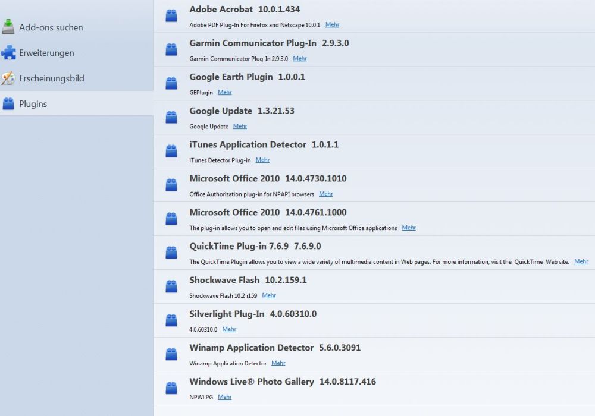
Task: Click the Adobe Acrobat plugin icon
Action: [x=171, y=16]
